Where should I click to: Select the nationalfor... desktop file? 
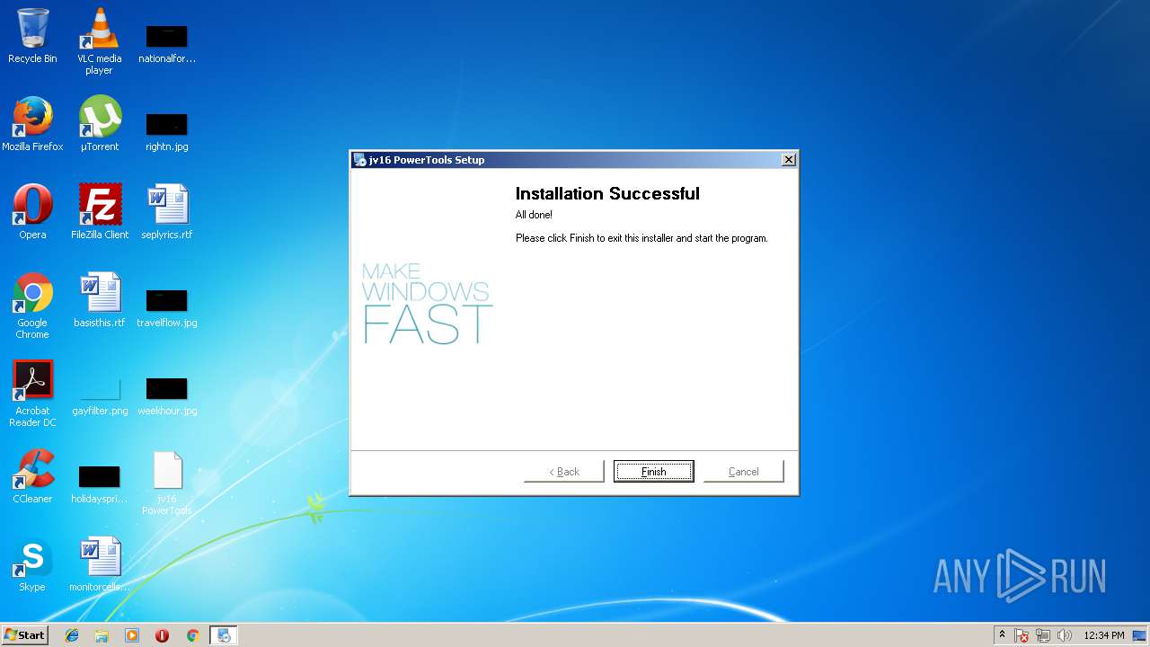(x=167, y=42)
